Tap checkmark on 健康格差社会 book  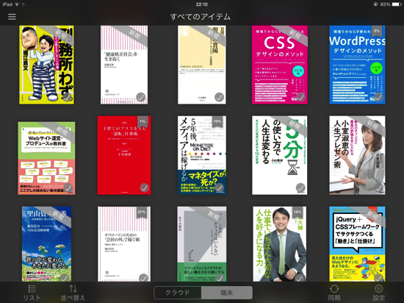141,97
